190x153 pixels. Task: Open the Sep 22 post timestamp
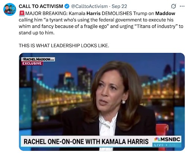pos(119,6)
